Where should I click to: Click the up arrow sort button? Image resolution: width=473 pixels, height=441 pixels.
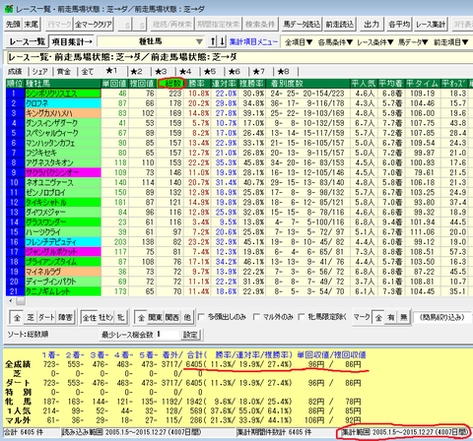point(213,41)
